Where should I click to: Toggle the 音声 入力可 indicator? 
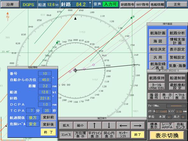coord(110,4)
